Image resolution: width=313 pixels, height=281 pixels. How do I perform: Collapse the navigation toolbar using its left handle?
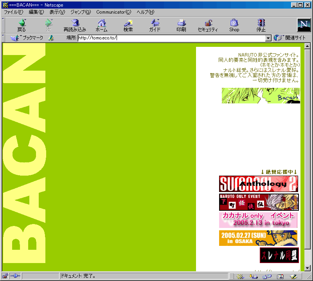(3, 25)
